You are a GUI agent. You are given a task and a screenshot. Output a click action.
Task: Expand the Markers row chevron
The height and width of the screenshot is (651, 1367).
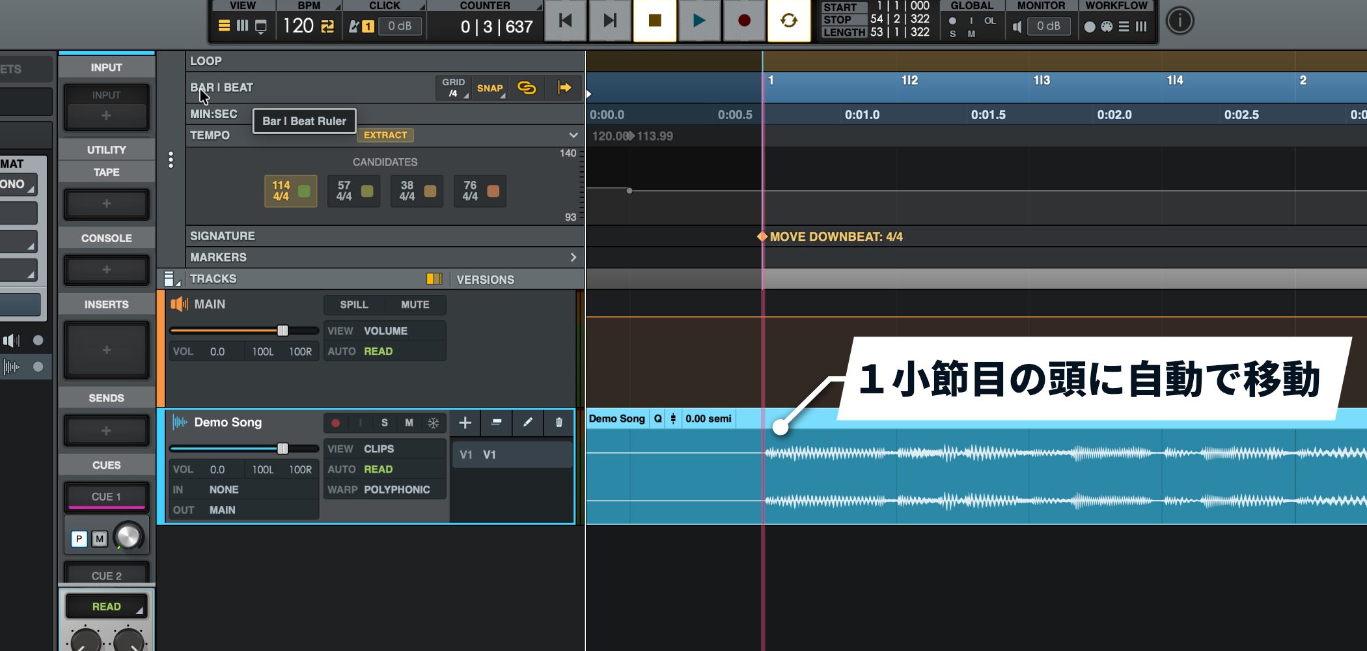573,257
